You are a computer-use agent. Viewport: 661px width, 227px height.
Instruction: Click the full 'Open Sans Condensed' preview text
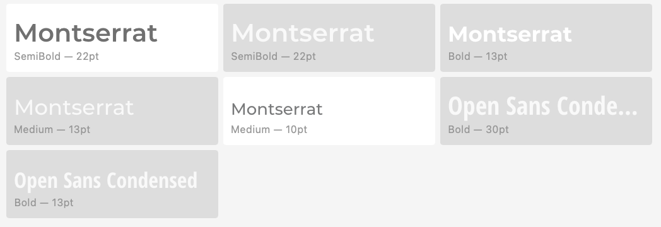(x=106, y=180)
